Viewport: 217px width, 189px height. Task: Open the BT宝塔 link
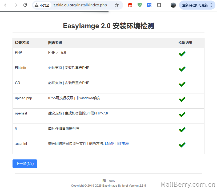point(123,144)
